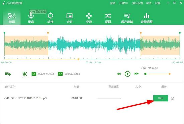The height and width of the screenshot is (124, 184).
Task: Open the 提取 extract tab
Action: point(108,18)
